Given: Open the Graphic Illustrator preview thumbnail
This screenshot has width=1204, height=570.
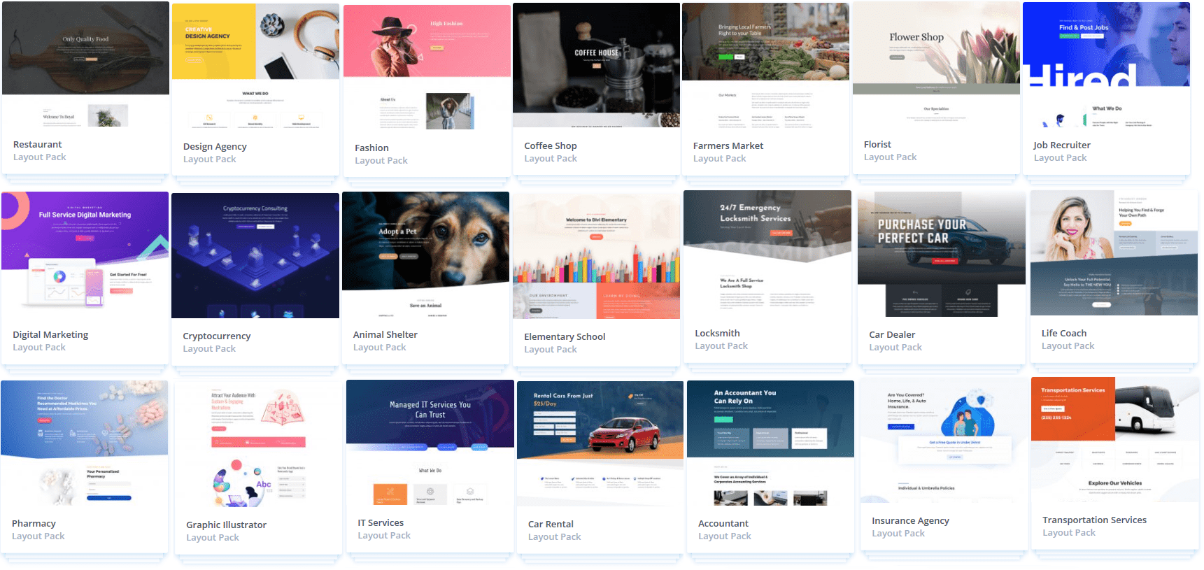Looking at the screenshot, I should 258,445.
